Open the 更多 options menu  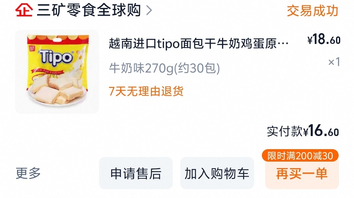(28, 173)
